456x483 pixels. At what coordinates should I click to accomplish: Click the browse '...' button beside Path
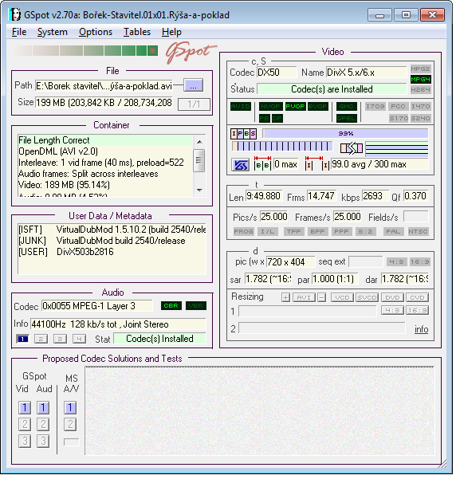coord(193,85)
